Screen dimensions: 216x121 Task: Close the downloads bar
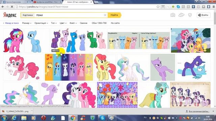213,111
